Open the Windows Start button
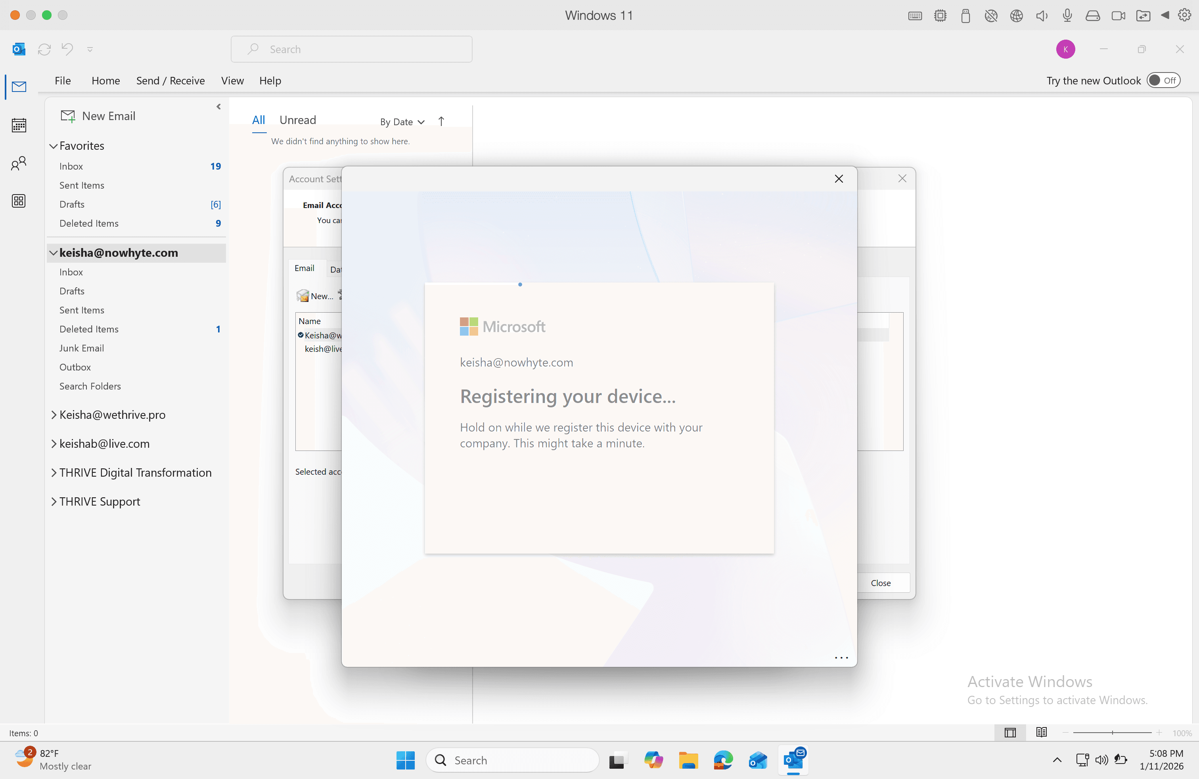The height and width of the screenshot is (779, 1199). click(x=405, y=760)
